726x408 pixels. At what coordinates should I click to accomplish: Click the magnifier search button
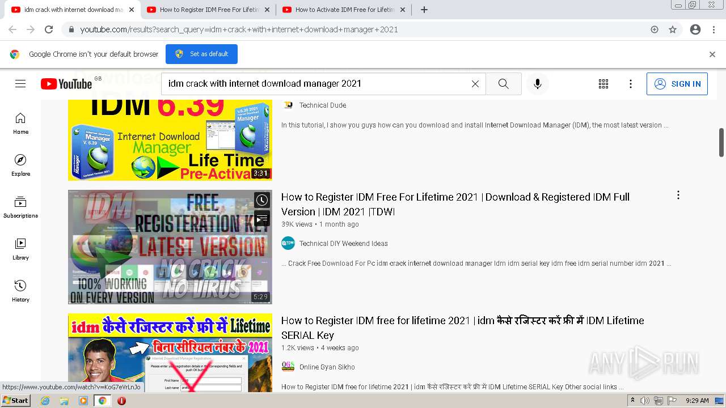click(x=504, y=84)
